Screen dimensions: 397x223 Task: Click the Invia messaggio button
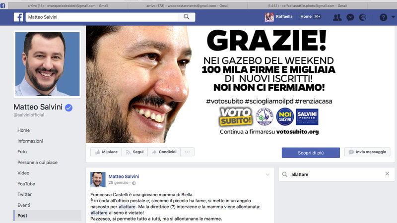367,152
